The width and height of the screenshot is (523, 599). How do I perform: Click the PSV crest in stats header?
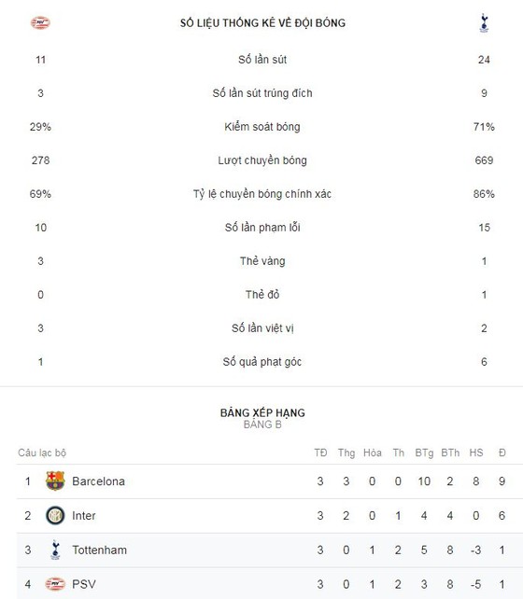tap(40, 23)
